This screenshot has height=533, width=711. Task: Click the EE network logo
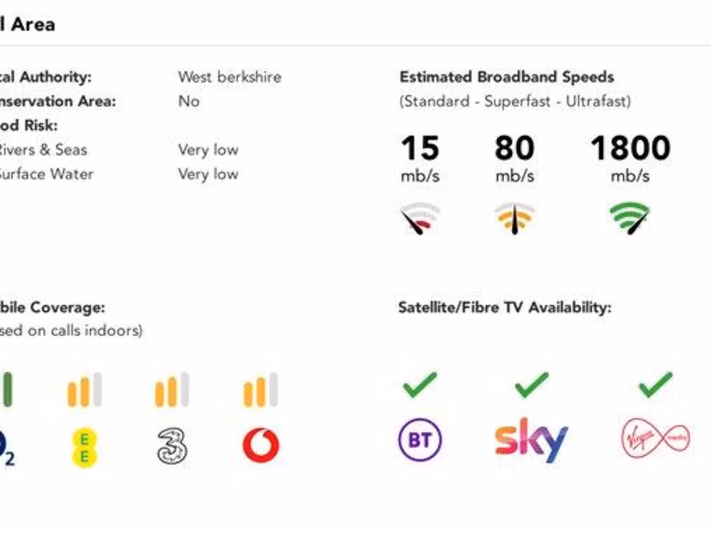pyautogui.click(x=85, y=447)
